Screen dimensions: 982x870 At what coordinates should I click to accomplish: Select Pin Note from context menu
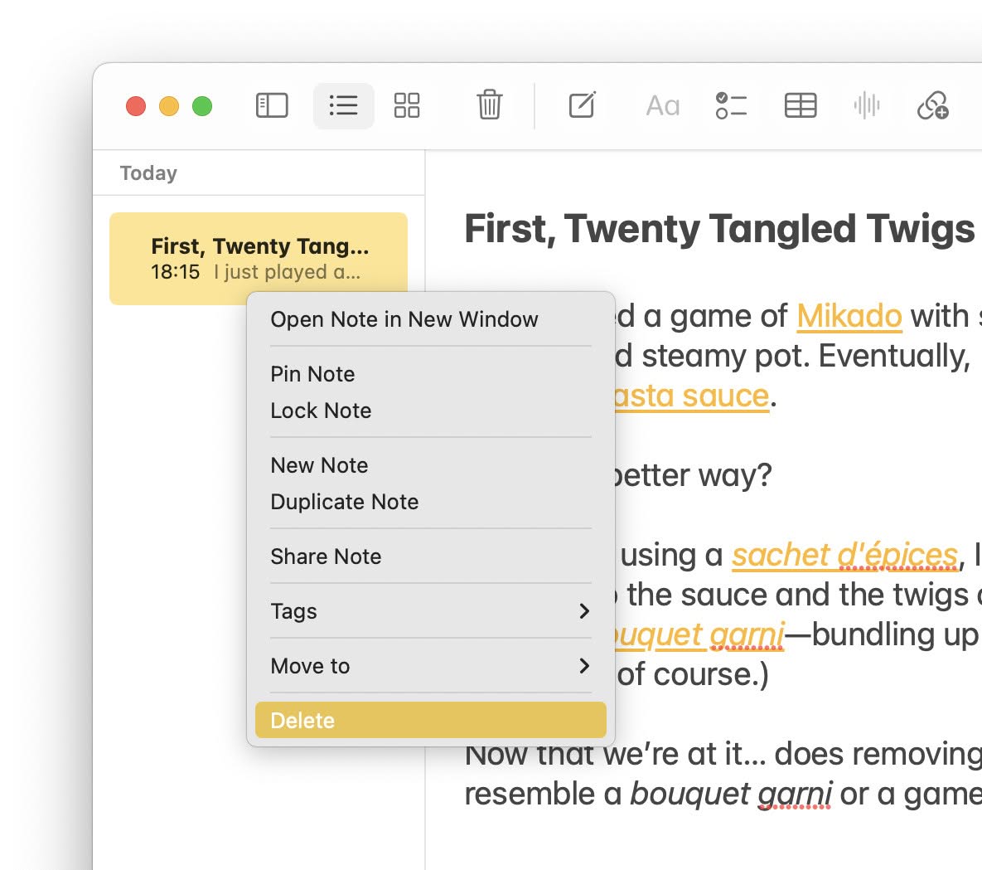point(430,374)
